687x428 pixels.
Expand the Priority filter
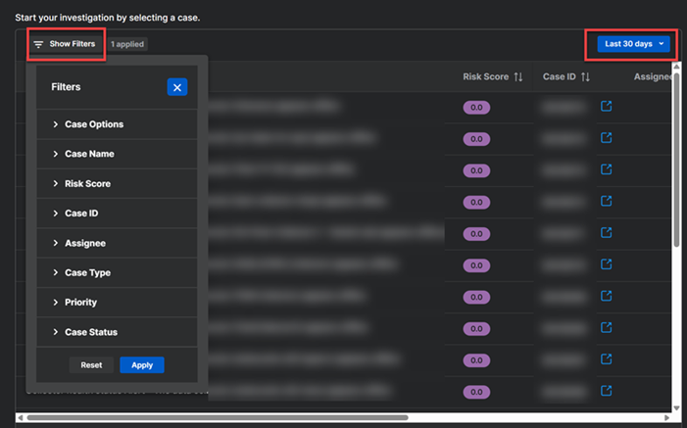(80, 303)
